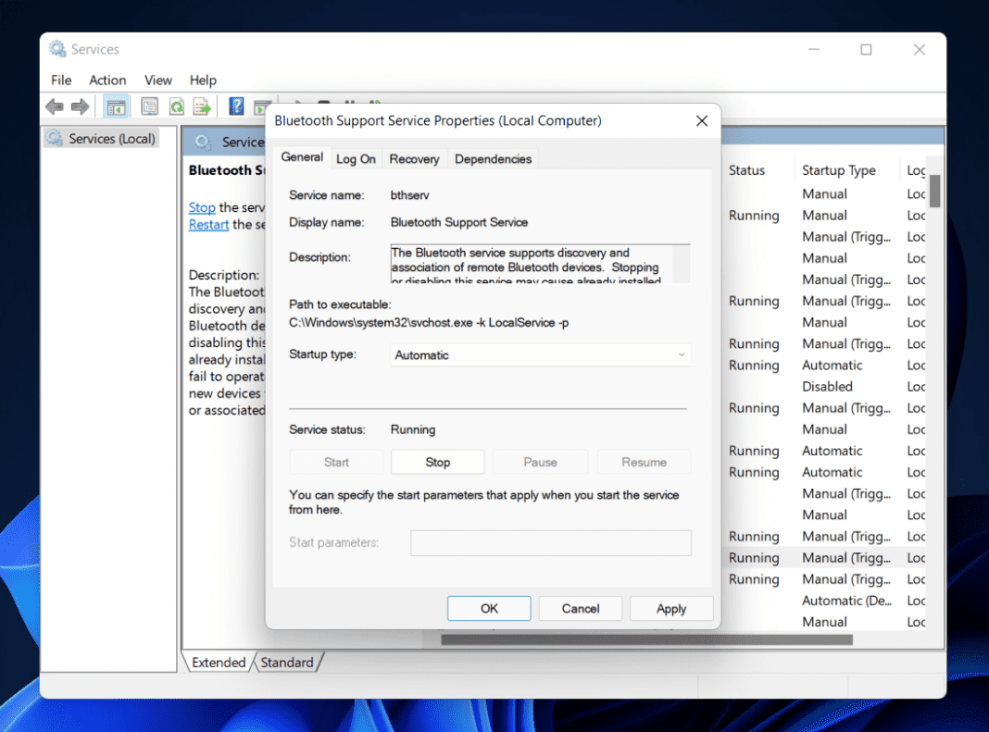
Task: Switch to the Extended view tab
Action: [219, 662]
